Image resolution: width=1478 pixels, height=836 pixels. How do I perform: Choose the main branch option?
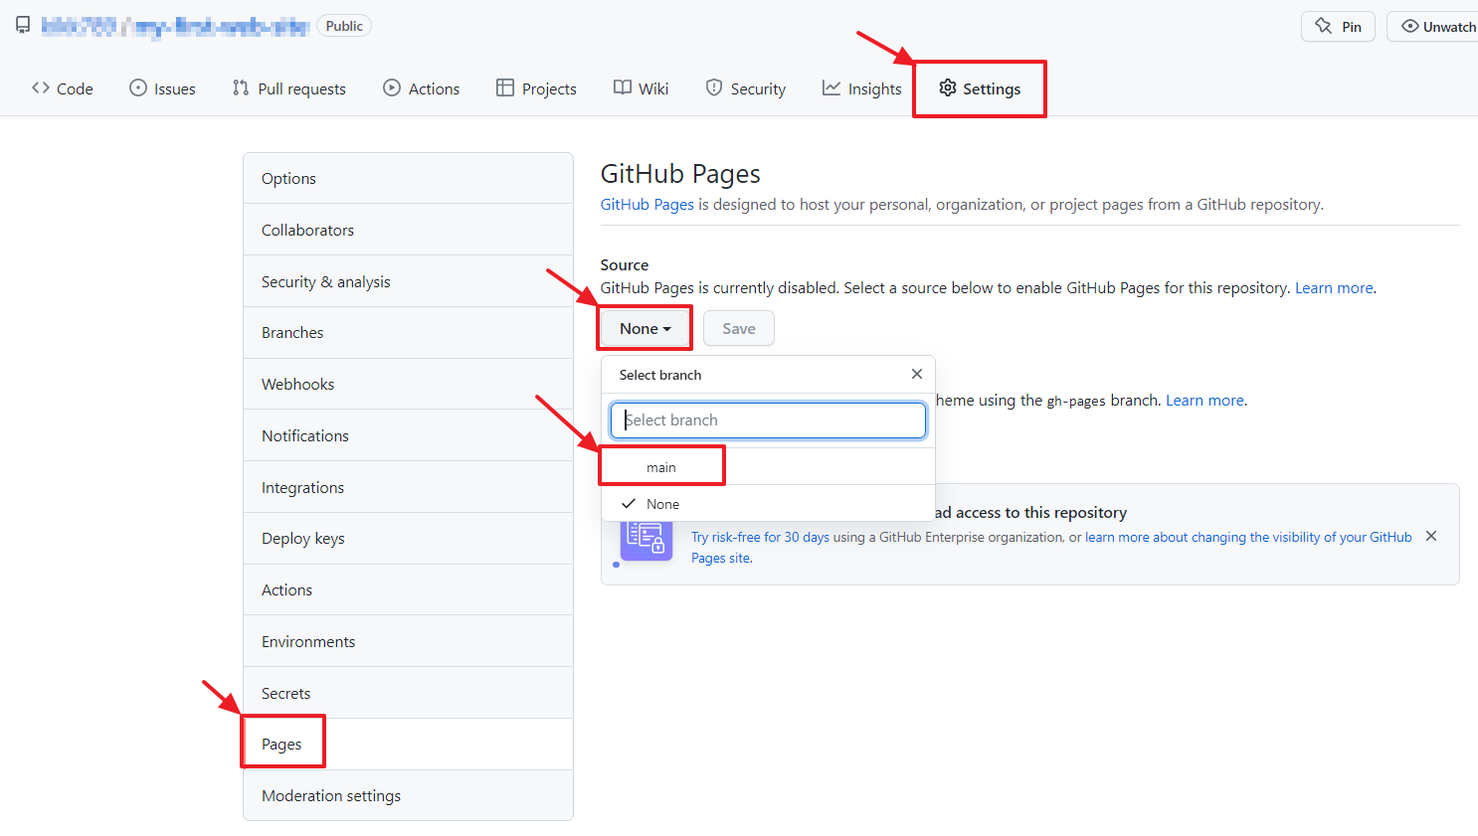tap(768, 467)
